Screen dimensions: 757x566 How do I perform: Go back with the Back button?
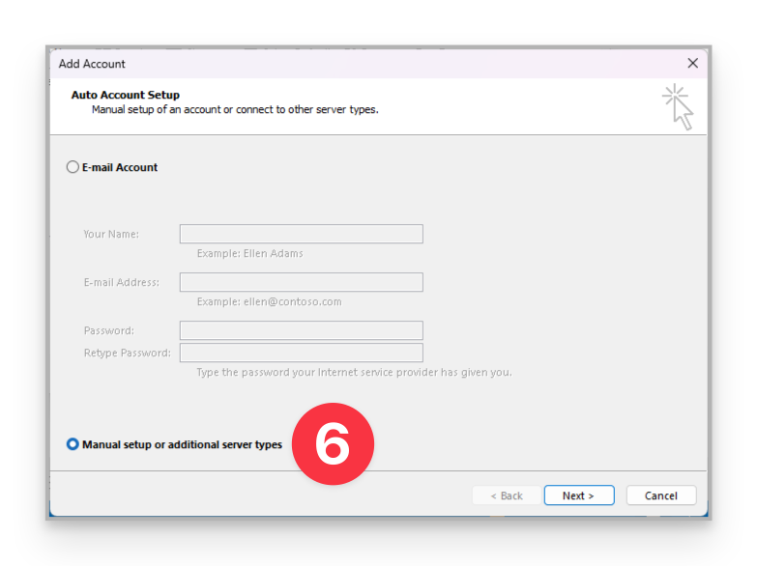(x=506, y=495)
